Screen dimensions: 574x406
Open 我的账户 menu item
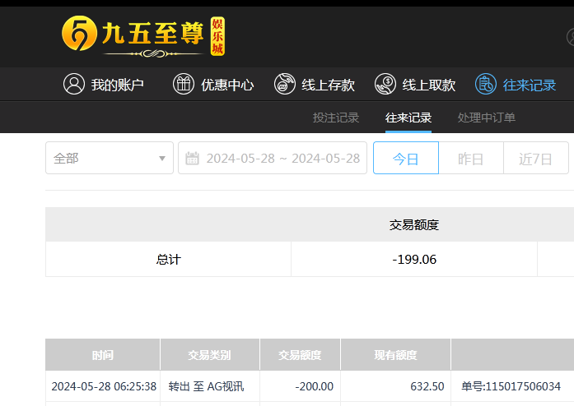pyautogui.click(x=103, y=84)
